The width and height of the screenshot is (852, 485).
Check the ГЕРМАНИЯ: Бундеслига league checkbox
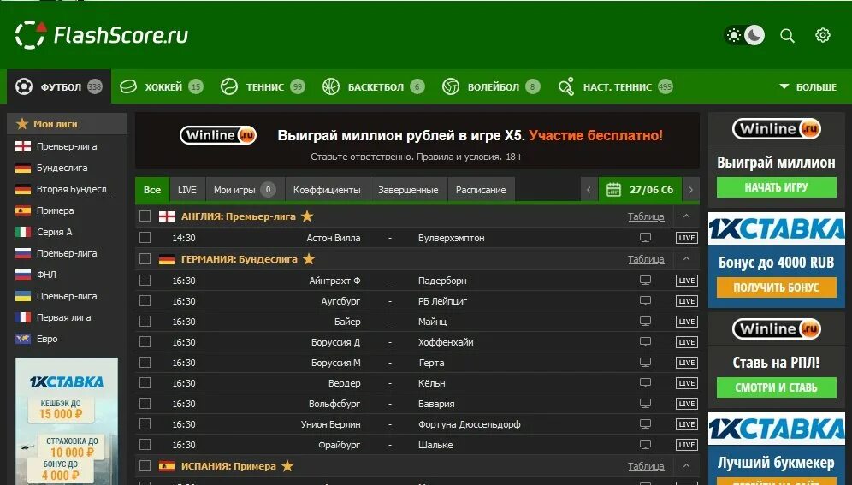click(x=145, y=259)
